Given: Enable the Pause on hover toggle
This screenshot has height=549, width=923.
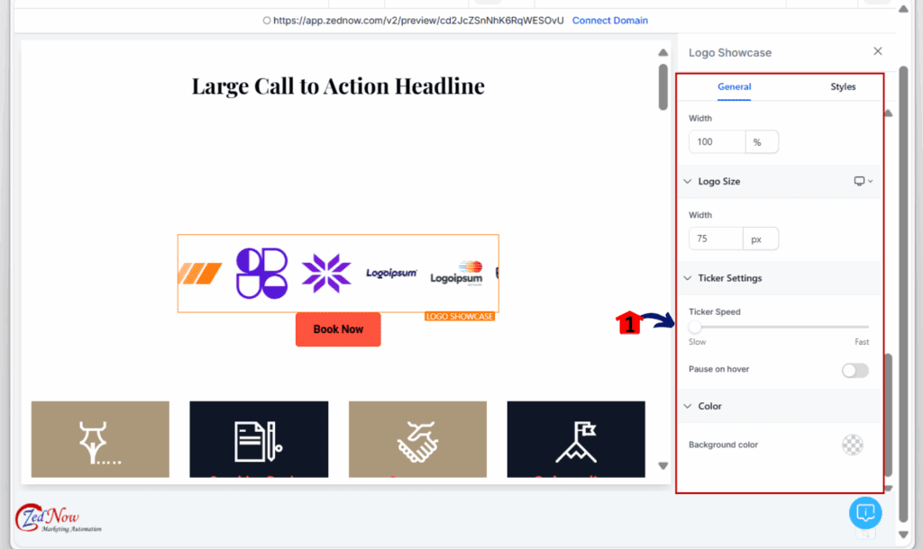Looking at the screenshot, I should (854, 370).
